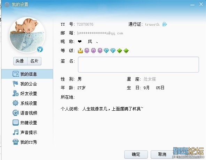Select the 我的信息 menu item
Screen dimensions: 206x160
click(27, 74)
